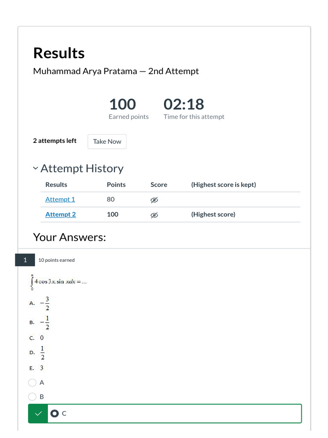Select answer option A radio button

coord(32,382)
